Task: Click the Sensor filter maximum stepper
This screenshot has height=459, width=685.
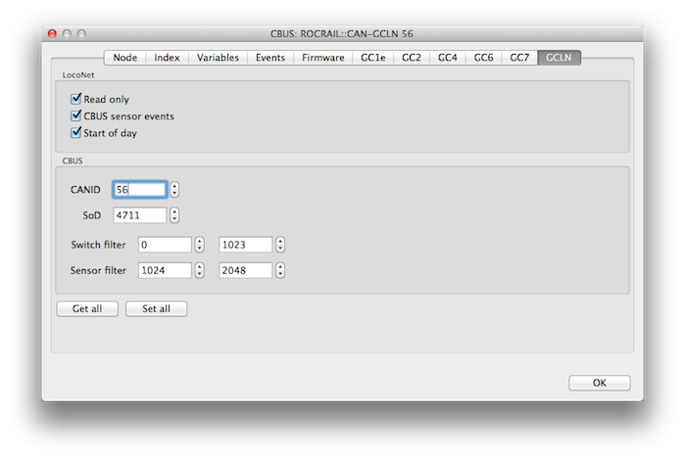Action: tap(280, 270)
